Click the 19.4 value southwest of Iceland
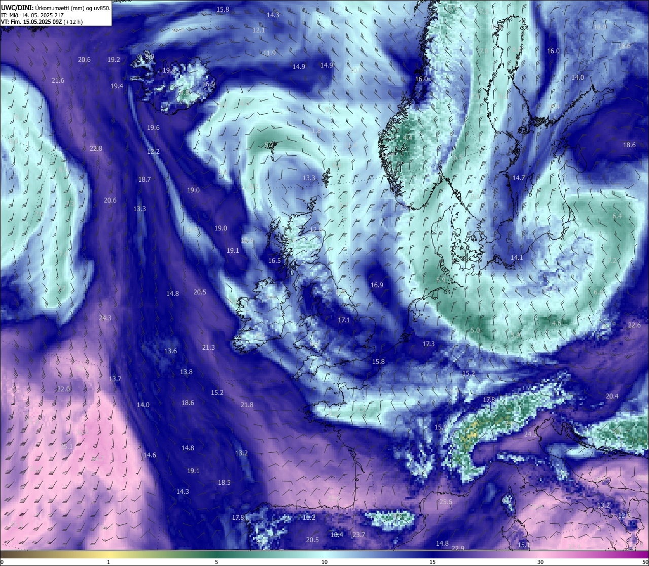 coord(117,86)
